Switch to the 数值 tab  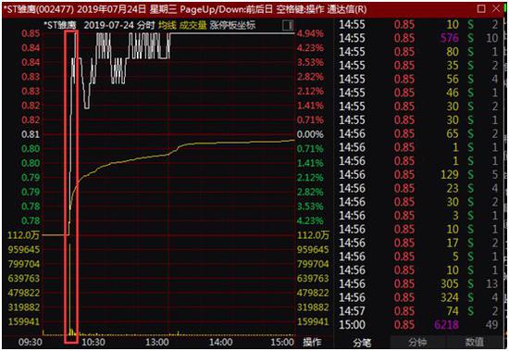474,343
